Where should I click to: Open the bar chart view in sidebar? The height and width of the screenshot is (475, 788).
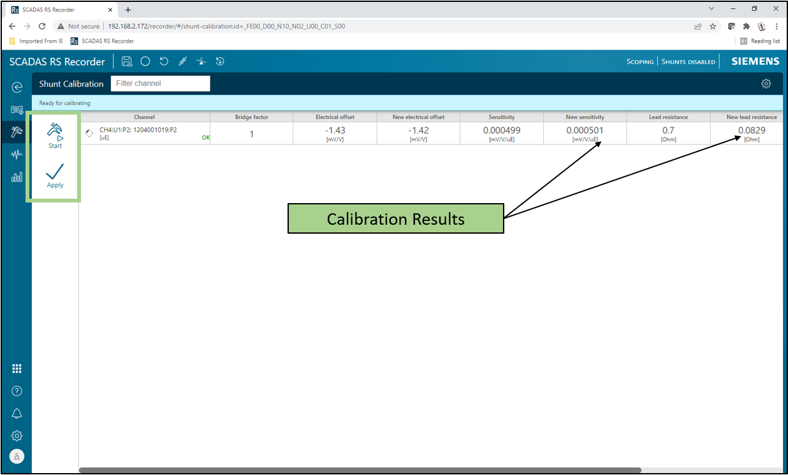[x=17, y=177]
